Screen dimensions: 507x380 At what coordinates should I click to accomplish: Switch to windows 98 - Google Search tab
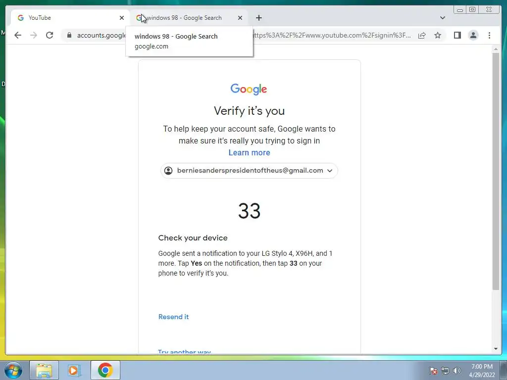point(189,18)
